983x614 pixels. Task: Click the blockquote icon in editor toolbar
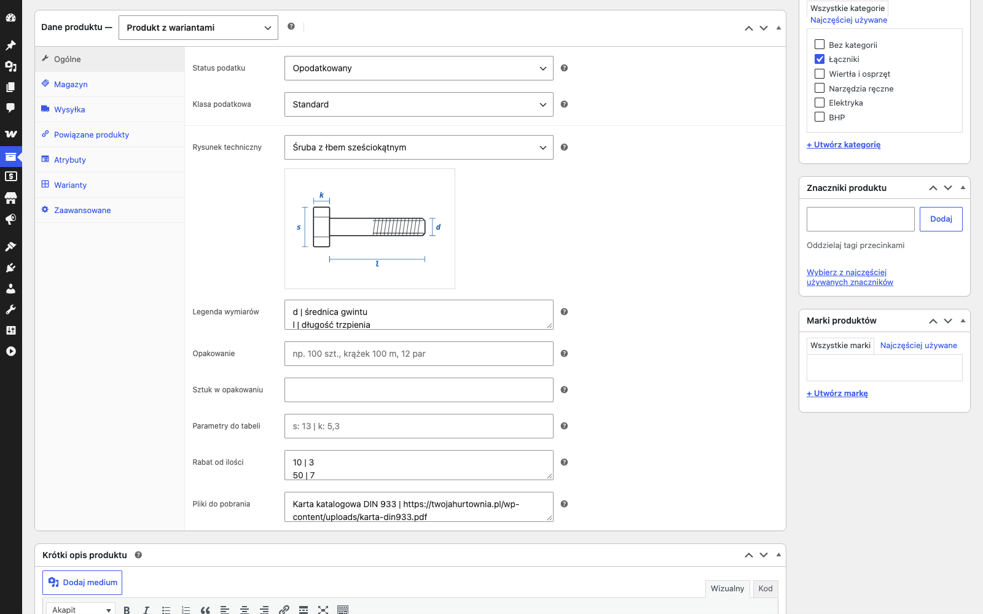[x=205, y=610]
